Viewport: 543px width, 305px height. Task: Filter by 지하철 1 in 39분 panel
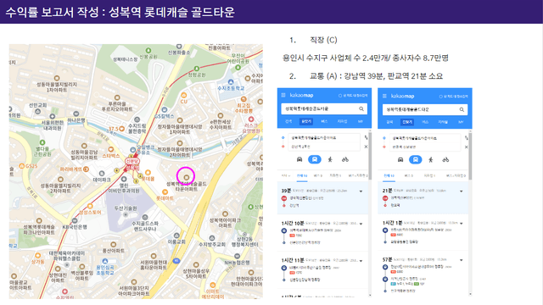[335, 175]
